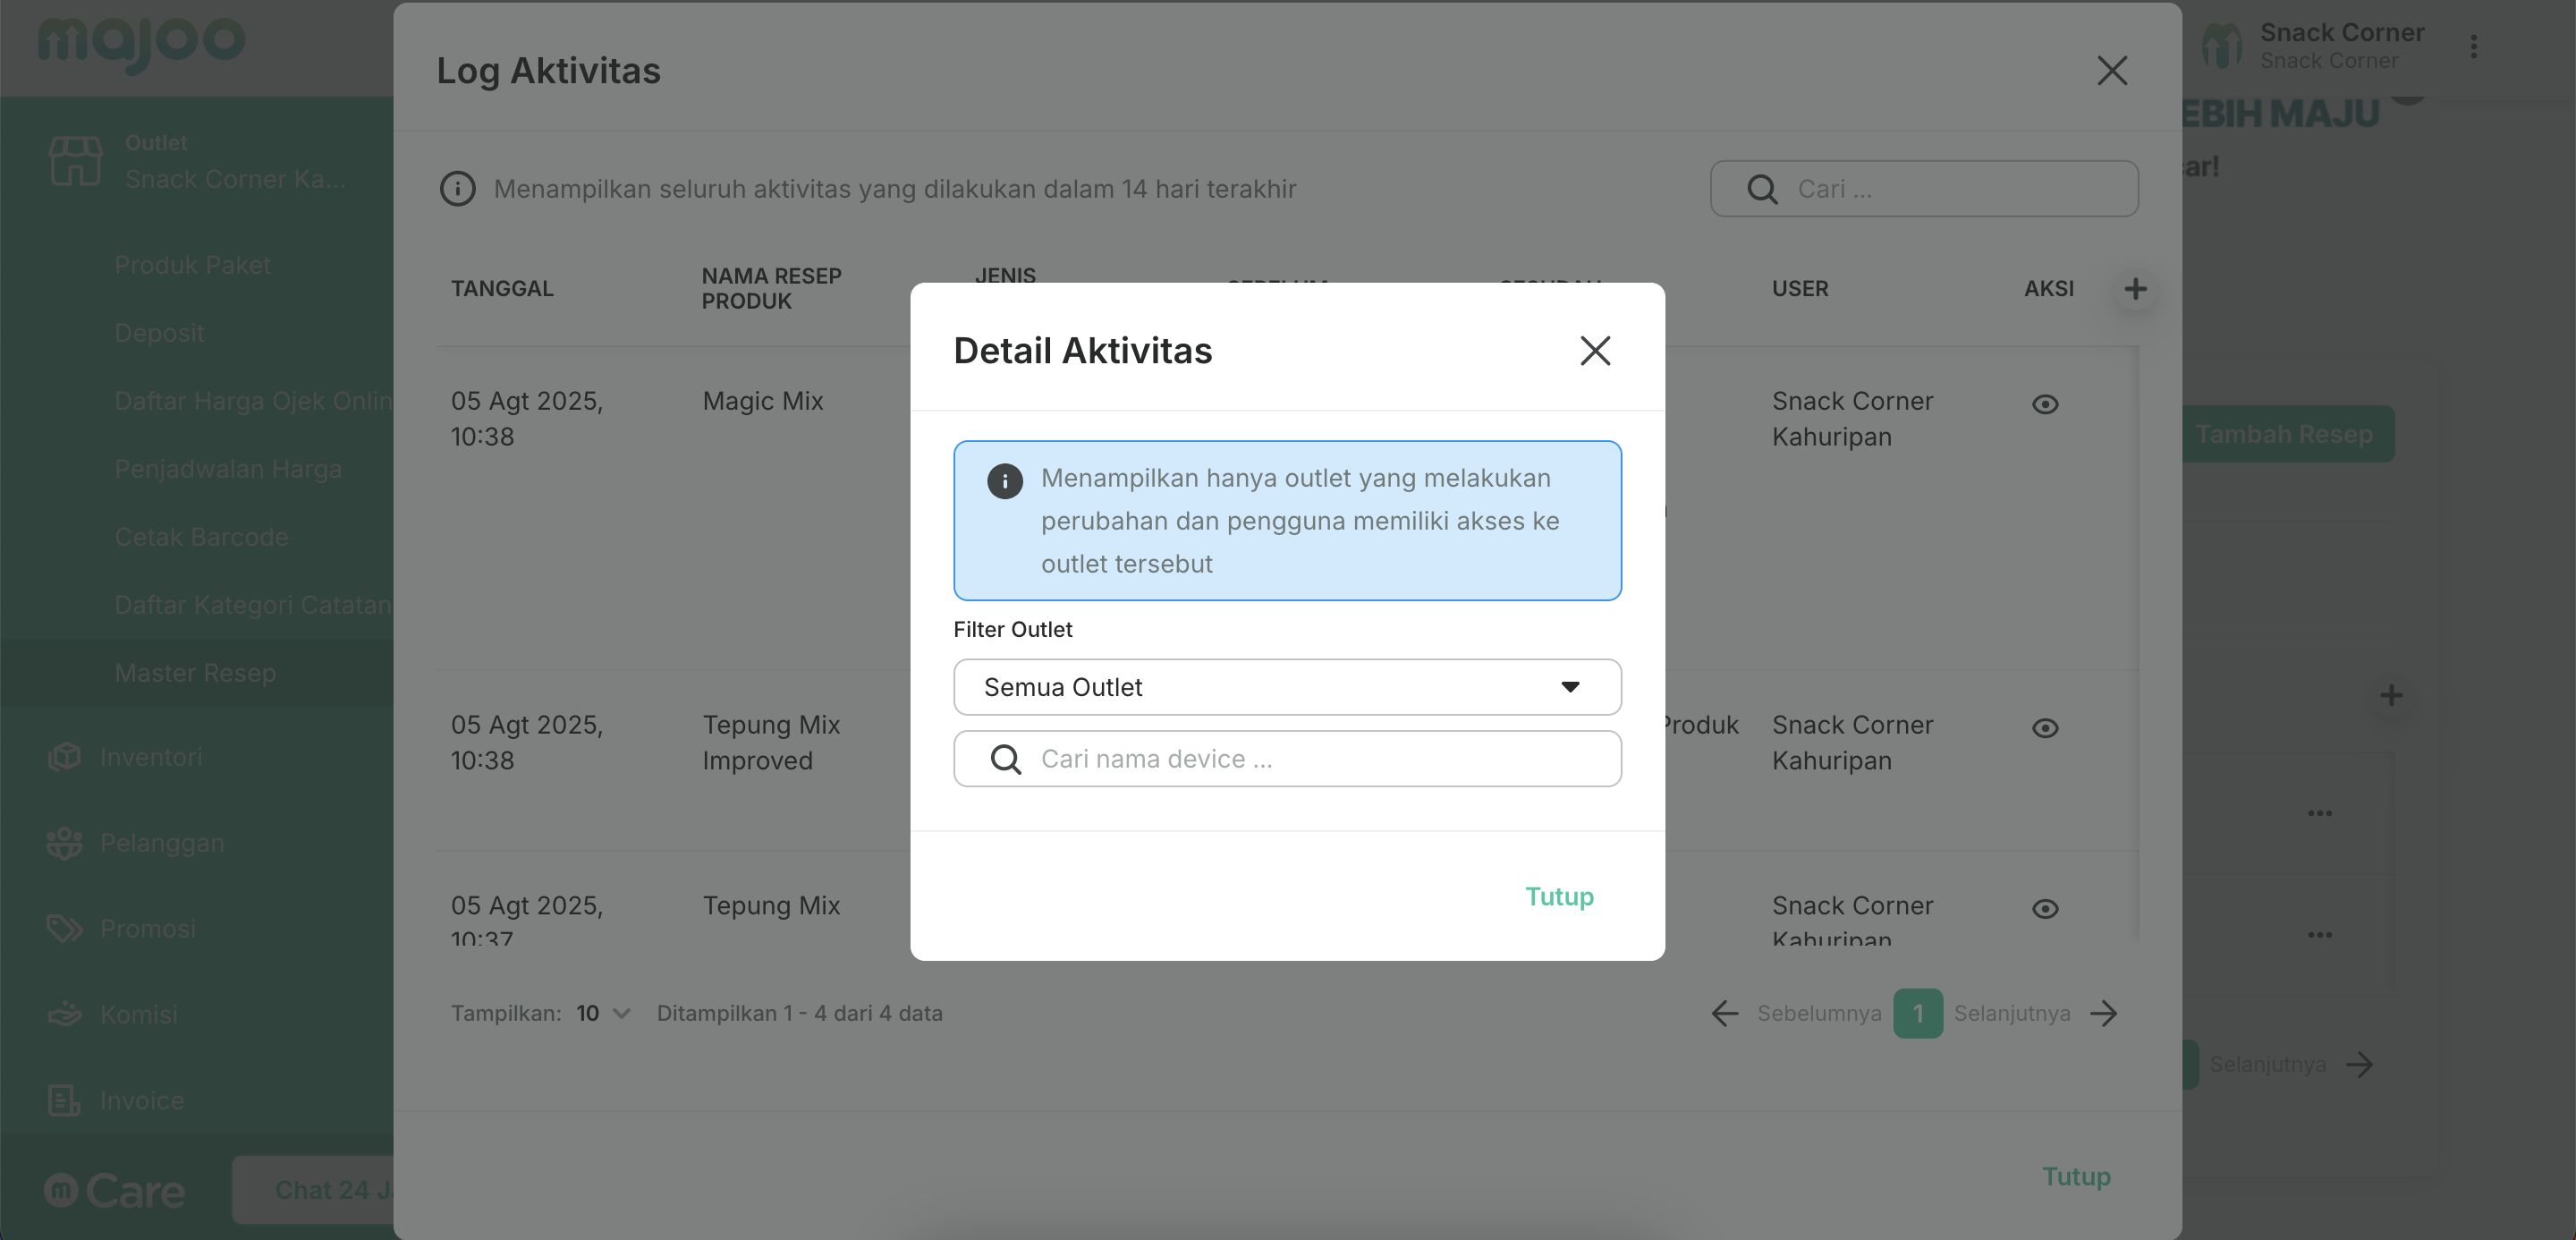Expand the Tampilkan 10 rows selector
Viewport: 2576px width, 1240px height.
(603, 1013)
